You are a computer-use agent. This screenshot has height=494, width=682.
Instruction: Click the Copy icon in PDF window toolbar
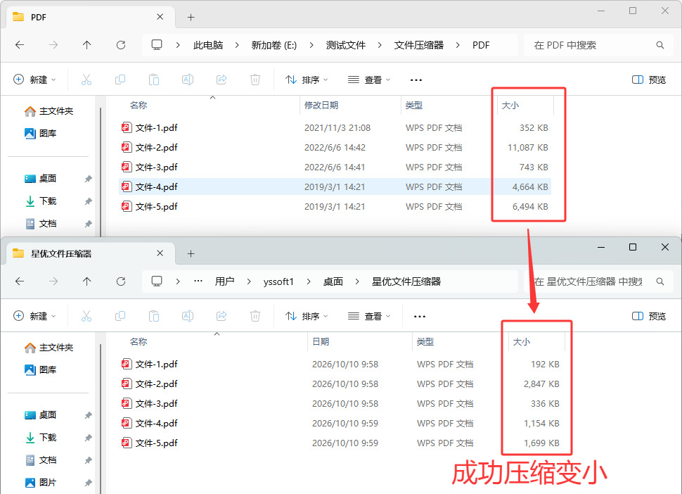click(120, 80)
